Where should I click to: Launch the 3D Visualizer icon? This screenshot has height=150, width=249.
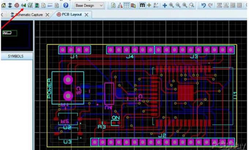(23, 5)
